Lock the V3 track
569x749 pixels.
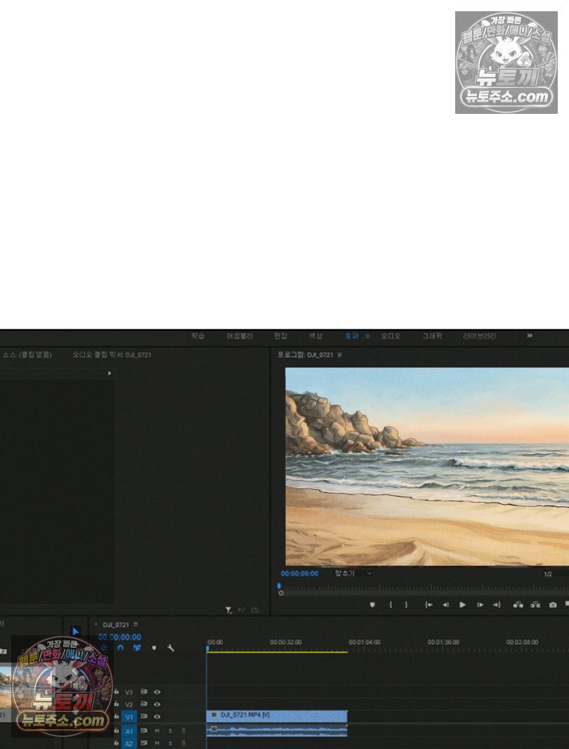click(116, 691)
